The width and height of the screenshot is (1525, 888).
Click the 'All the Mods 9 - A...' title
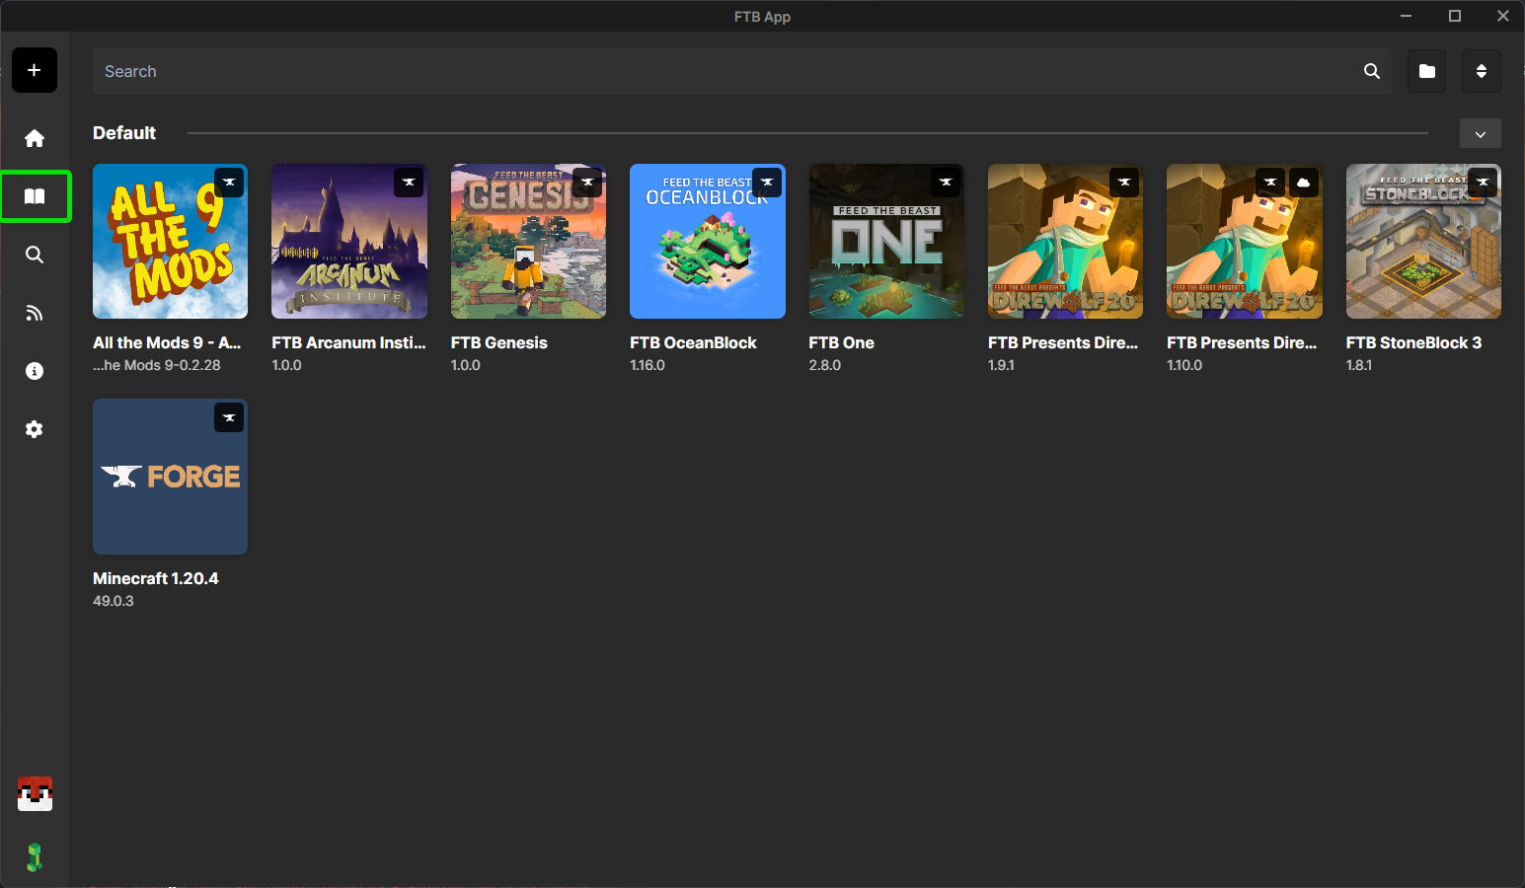point(167,342)
